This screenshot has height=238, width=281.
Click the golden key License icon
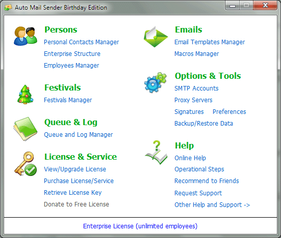click(25, 164)
